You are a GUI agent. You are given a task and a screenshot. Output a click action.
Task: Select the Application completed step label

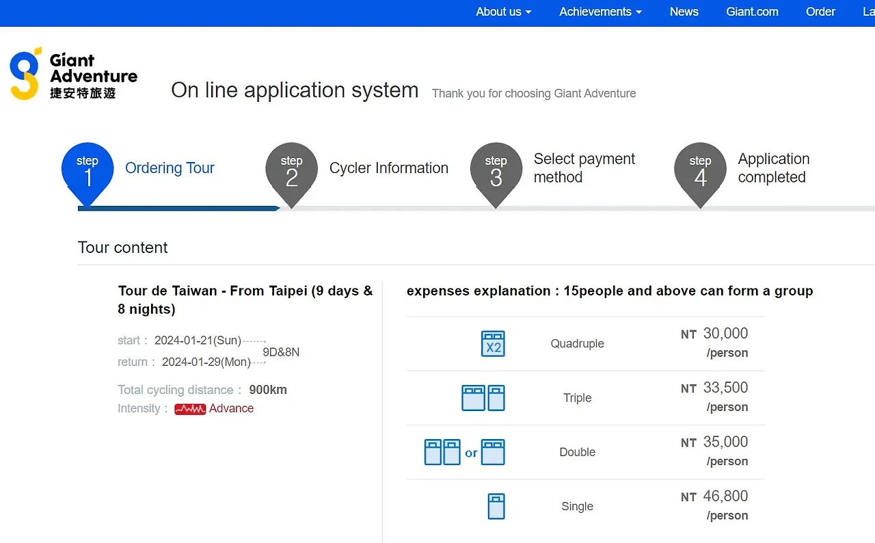click(774, 168)
